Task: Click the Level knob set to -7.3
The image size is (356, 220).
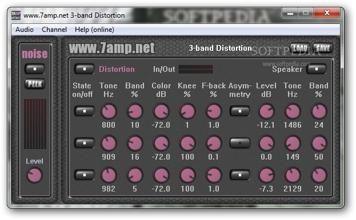Action: pyautogui.click(x=266, y=175)
